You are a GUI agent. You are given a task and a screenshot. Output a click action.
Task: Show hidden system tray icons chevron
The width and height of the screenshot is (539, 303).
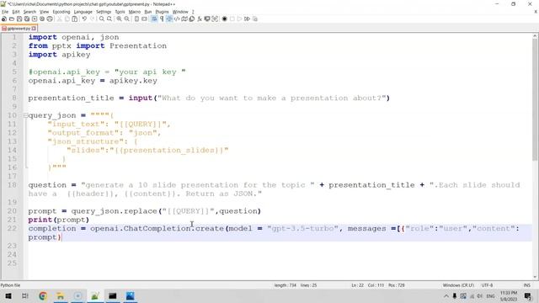point(446,295)
